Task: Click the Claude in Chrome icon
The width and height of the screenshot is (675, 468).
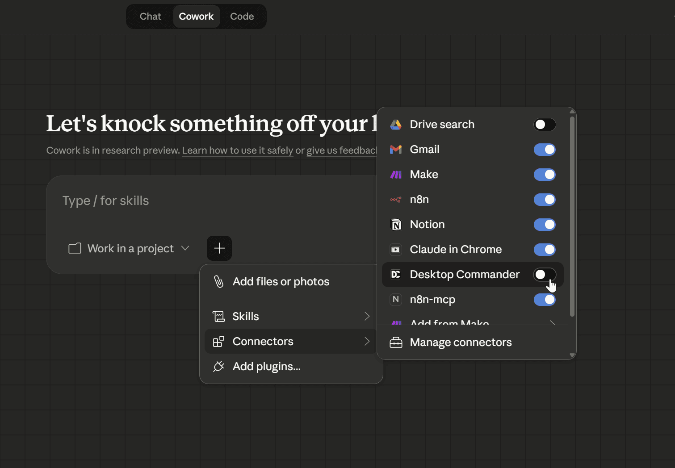Action: (396, 250)
